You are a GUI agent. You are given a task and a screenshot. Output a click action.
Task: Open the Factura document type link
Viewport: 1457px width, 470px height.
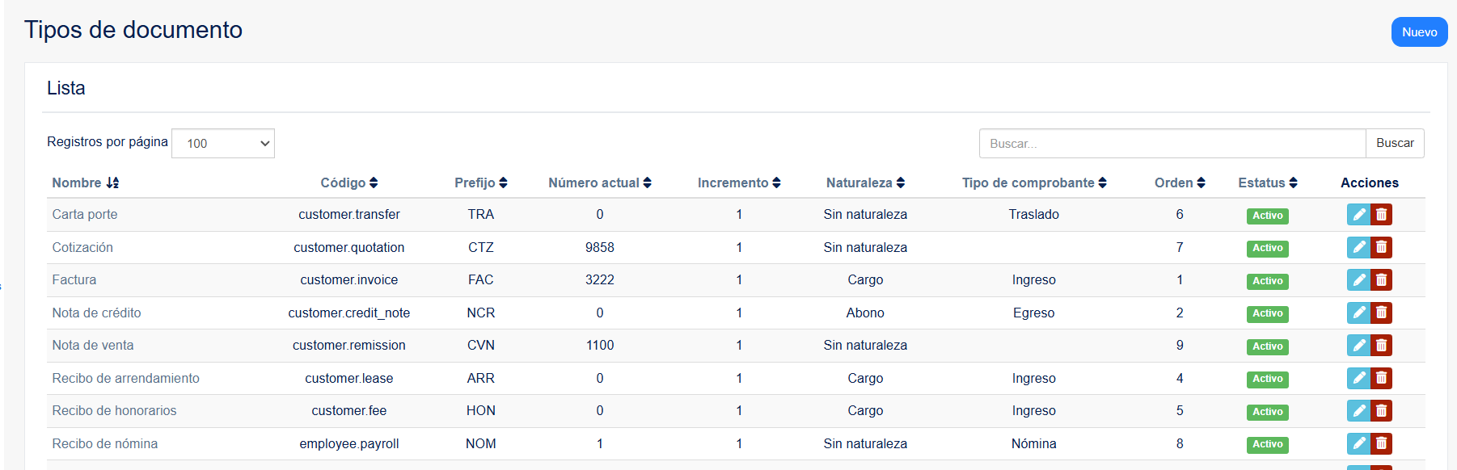[74, 280]
